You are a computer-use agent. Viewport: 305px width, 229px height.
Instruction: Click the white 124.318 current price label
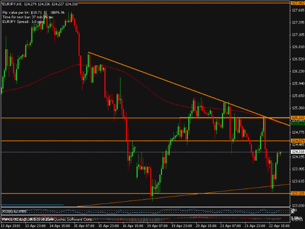[x=298, y=152]
